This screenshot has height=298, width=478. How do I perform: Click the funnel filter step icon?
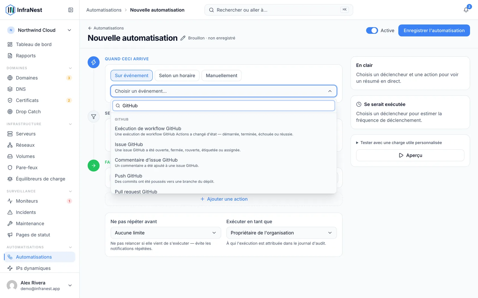(93, 117)
